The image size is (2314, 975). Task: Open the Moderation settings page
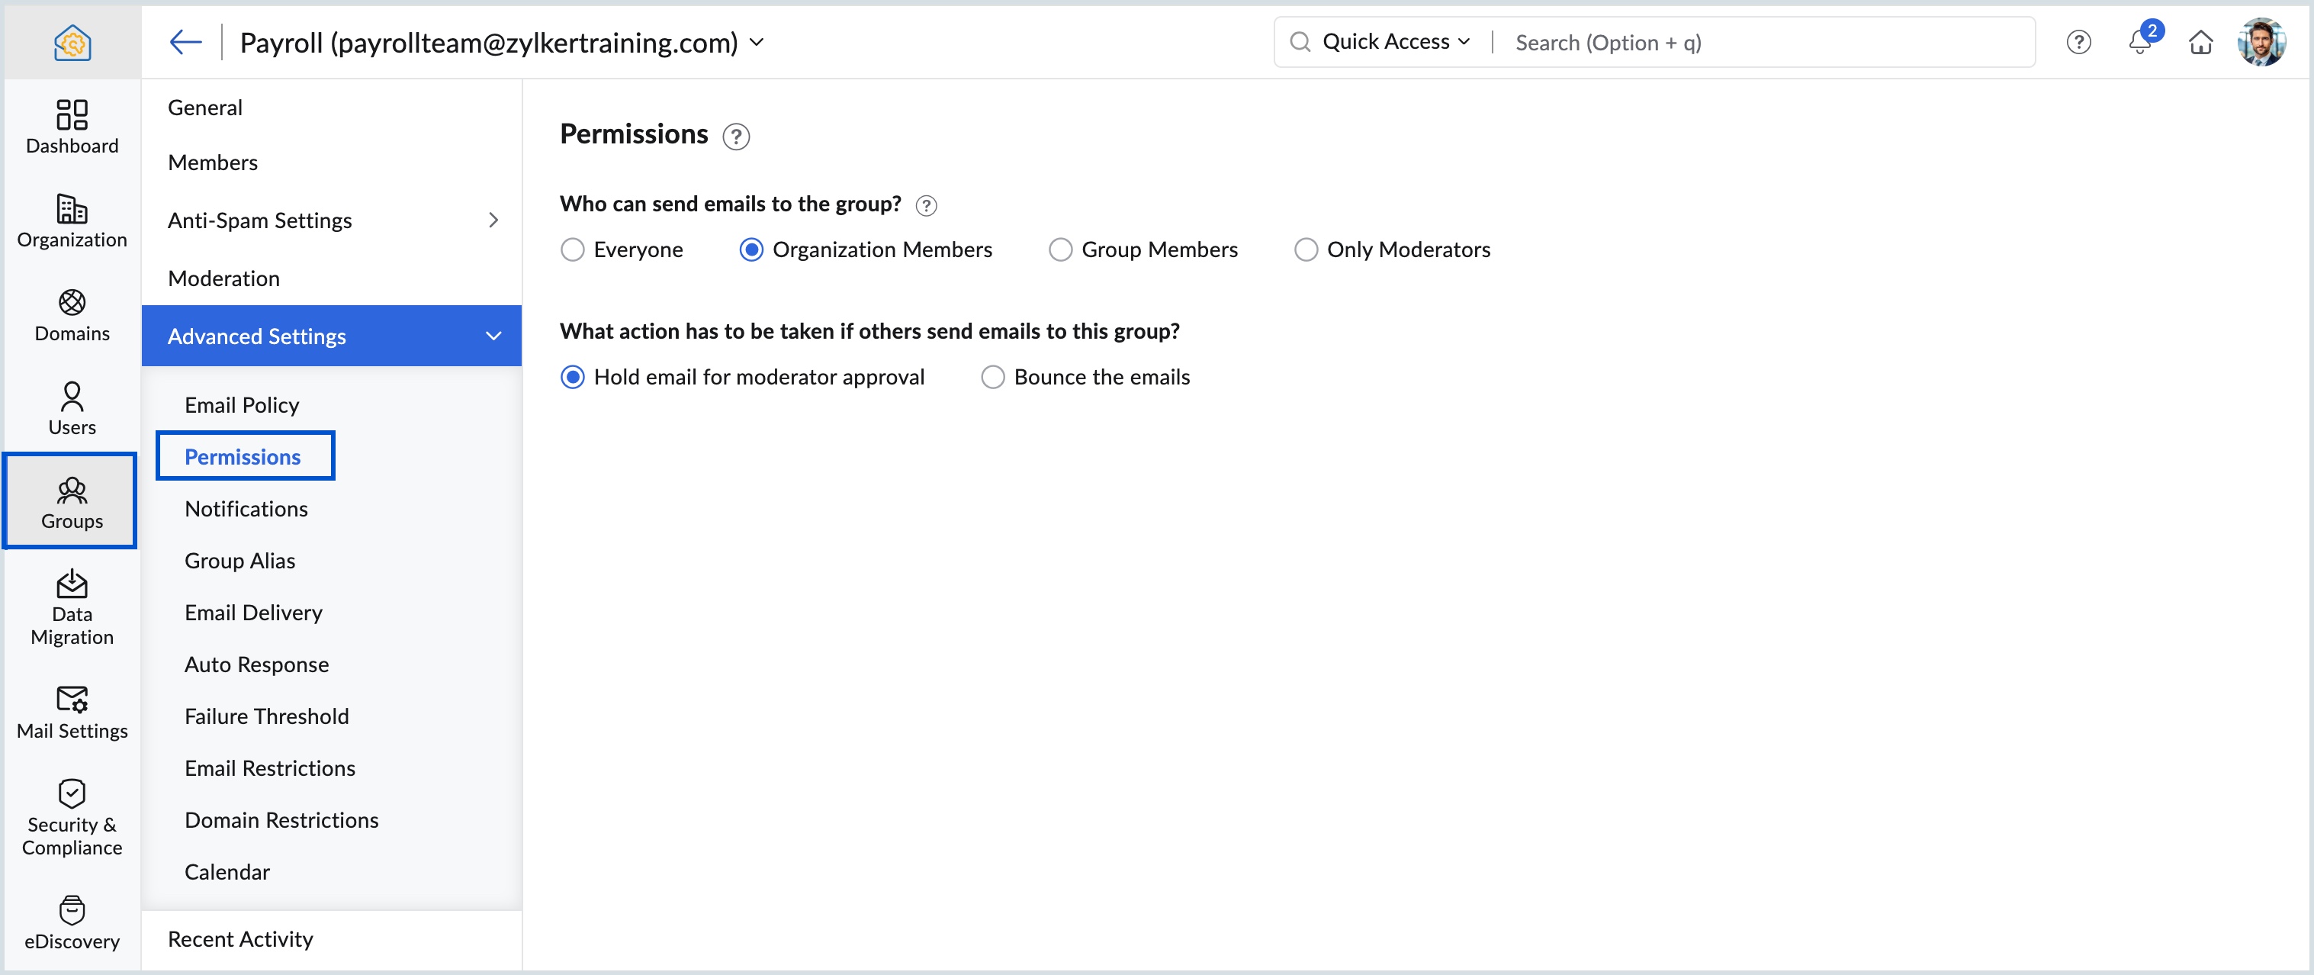point(223,278)
